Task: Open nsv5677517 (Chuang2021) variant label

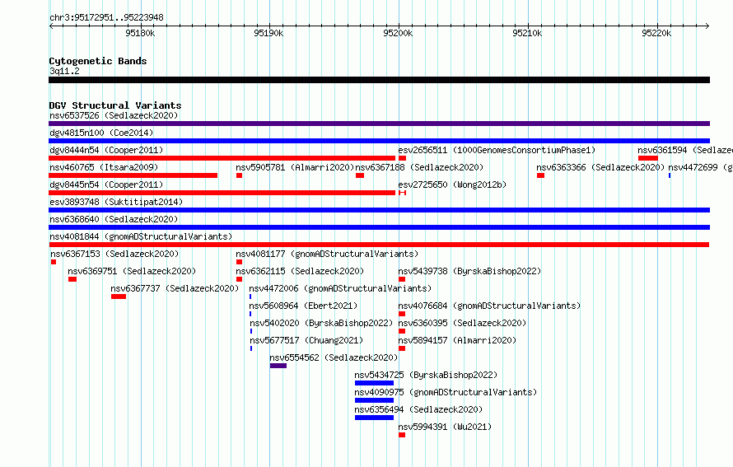Action: [306, 340]
